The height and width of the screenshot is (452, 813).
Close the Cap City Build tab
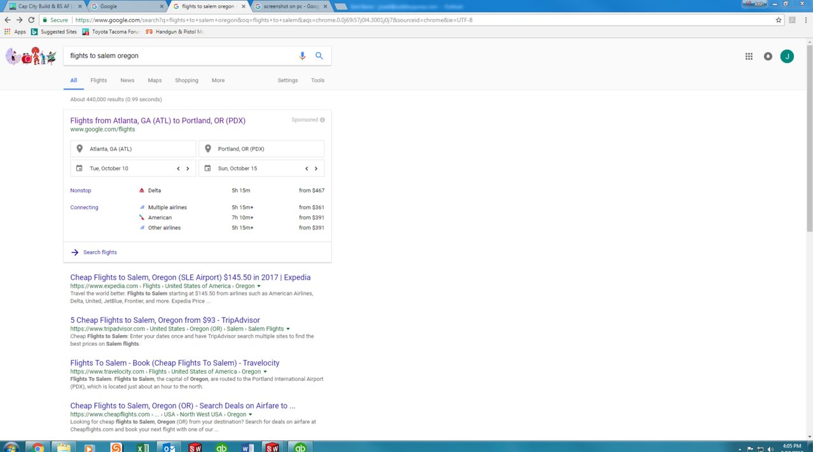pos(81,6)
